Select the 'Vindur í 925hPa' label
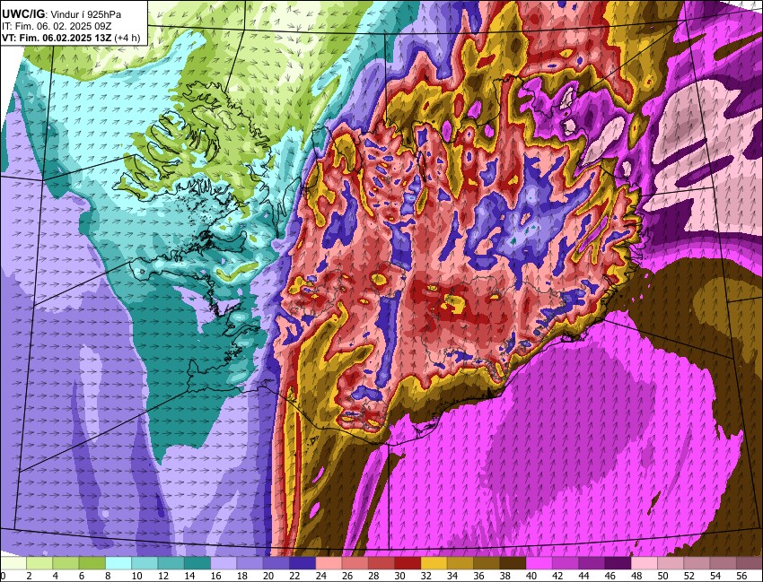 click(85, 14)
